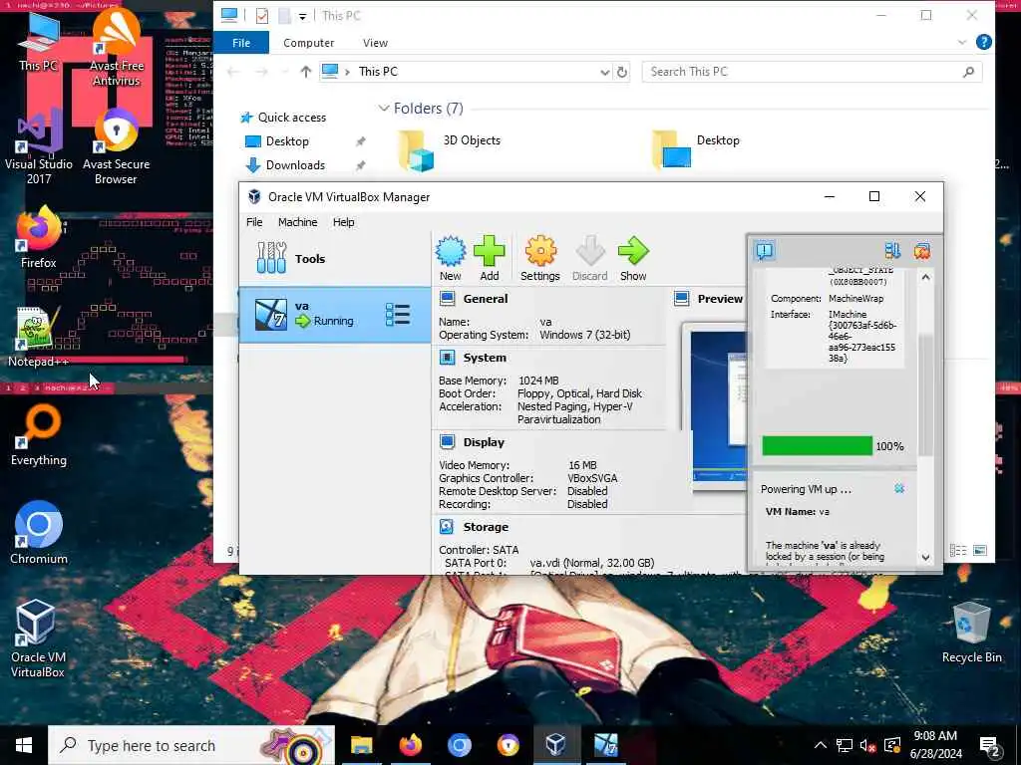The width and height of the screenshot is (1021, 765).
Task: Select Quick access in Explorer sidebar
Action: pos(291,118)
